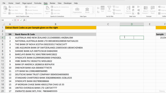Image resolution: width=166 pixels, height=93 pixels.
Task: Click the Relationships icon
Action: coord(139,10)
